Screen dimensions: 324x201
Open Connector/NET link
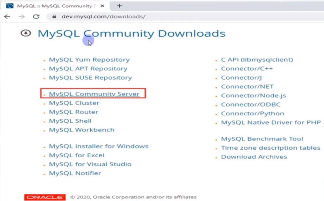coord(247,87)
